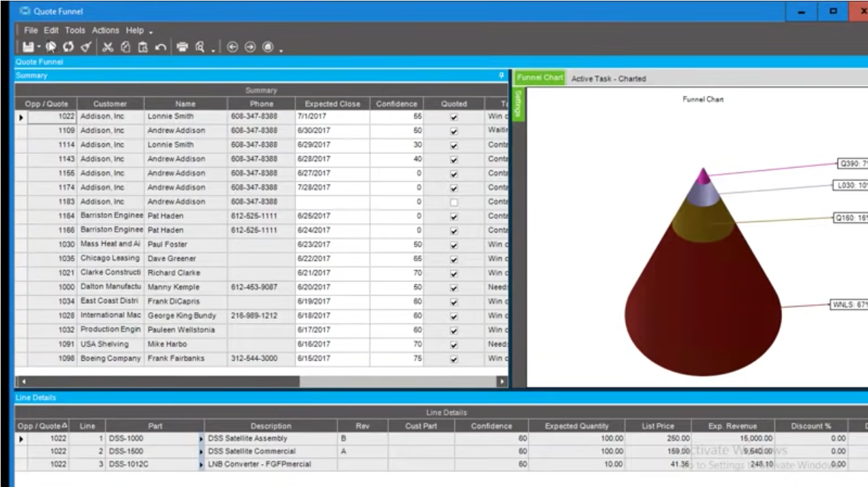Viewport: 868px width, 487px height.
Task: Open the Save button dropdown arrow
Action: (39, 46)
